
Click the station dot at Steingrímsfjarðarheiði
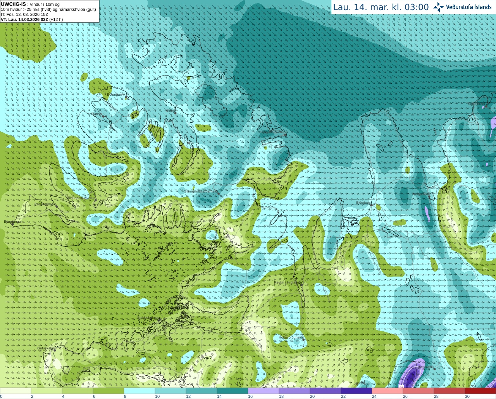219,193
